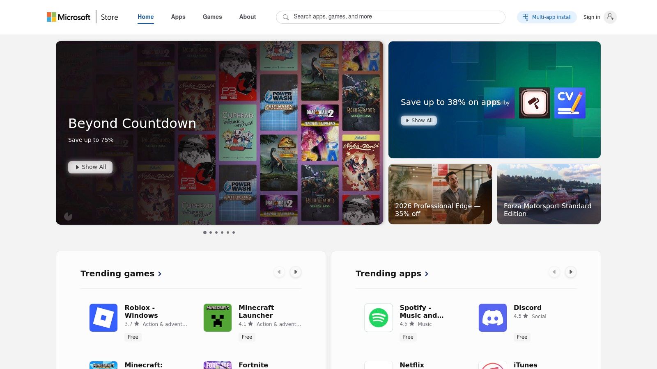This screenshot has width=657, height=369.
Task: Click Show All under Beyond Countdown
Action: [90, 167]
